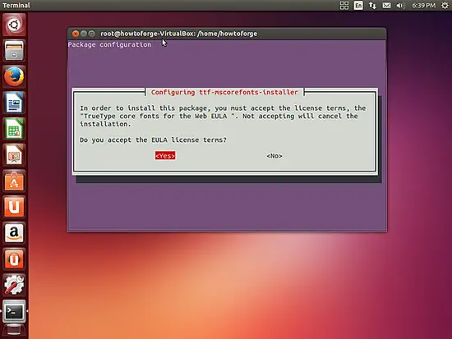Click 'Do you accept the EULA license terms?' text
Image resolution: width=452 pixels, height=339 pixels.
[x=153, y=140]
